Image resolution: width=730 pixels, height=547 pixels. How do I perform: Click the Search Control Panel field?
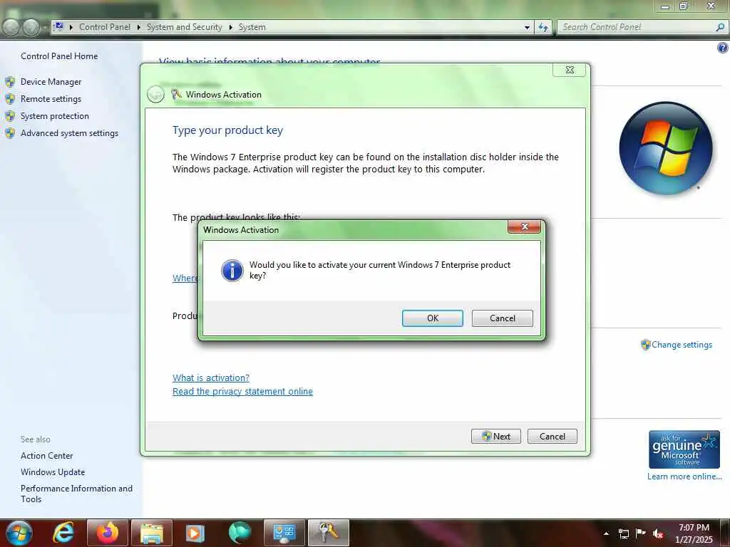point(637,27)
